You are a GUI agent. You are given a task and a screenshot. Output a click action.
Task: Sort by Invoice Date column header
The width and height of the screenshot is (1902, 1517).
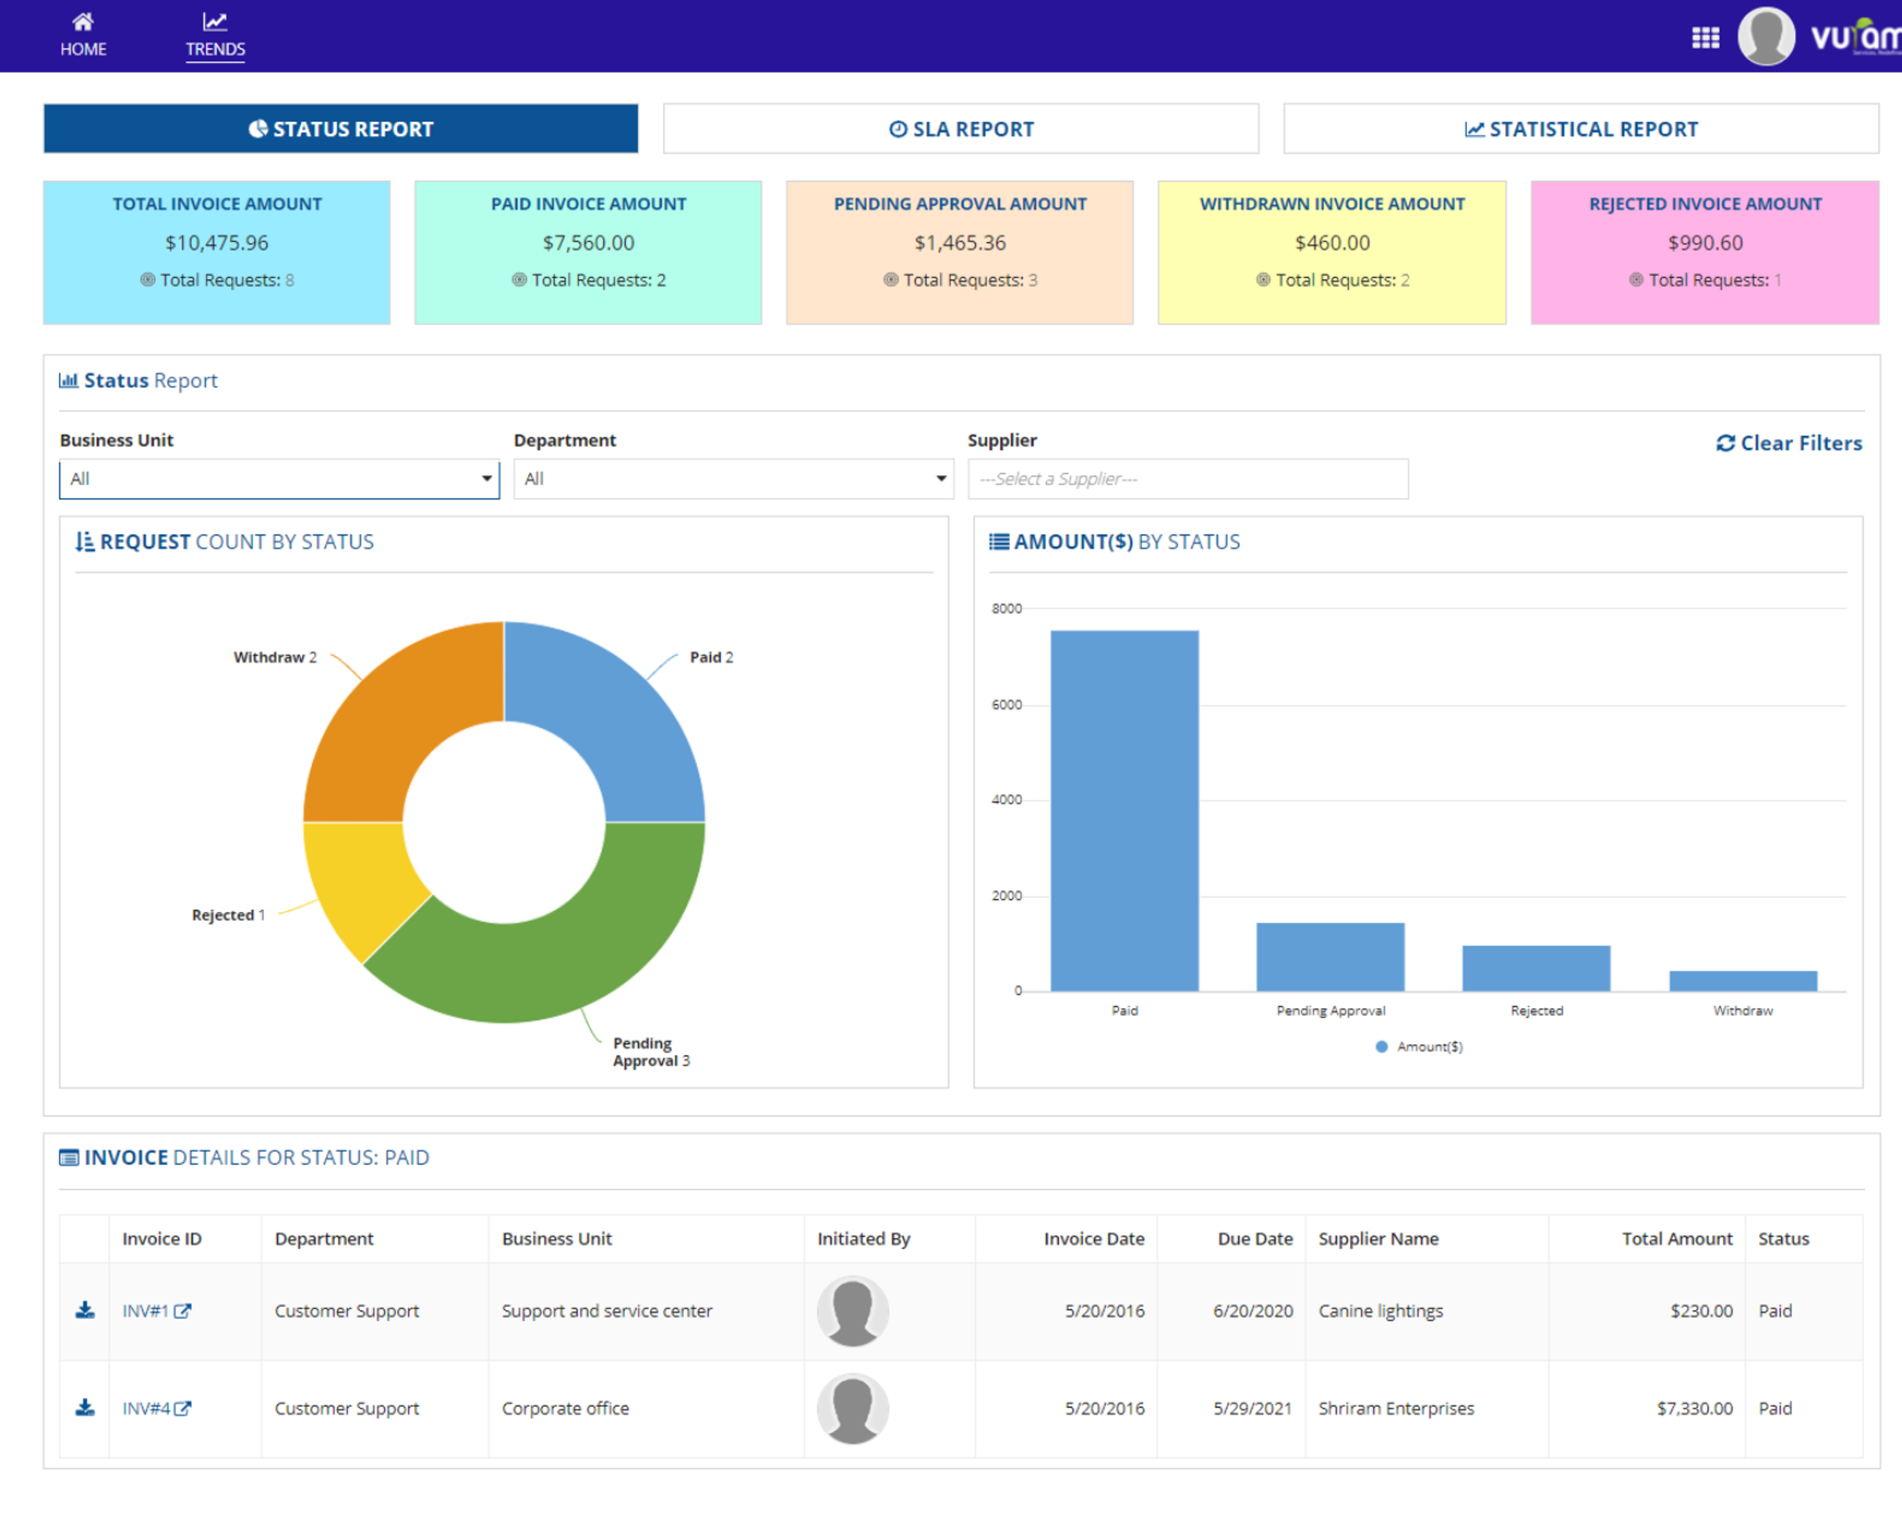click(x=1094, y=1239)
